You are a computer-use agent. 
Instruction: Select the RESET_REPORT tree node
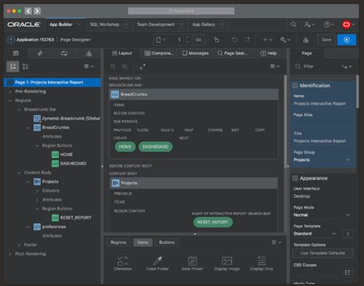[75, 218]
